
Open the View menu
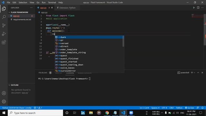click(x=32, y=3)
